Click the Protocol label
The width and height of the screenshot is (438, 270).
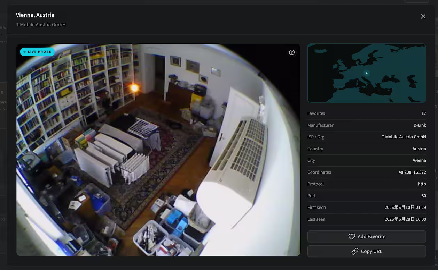pos(315,184)
